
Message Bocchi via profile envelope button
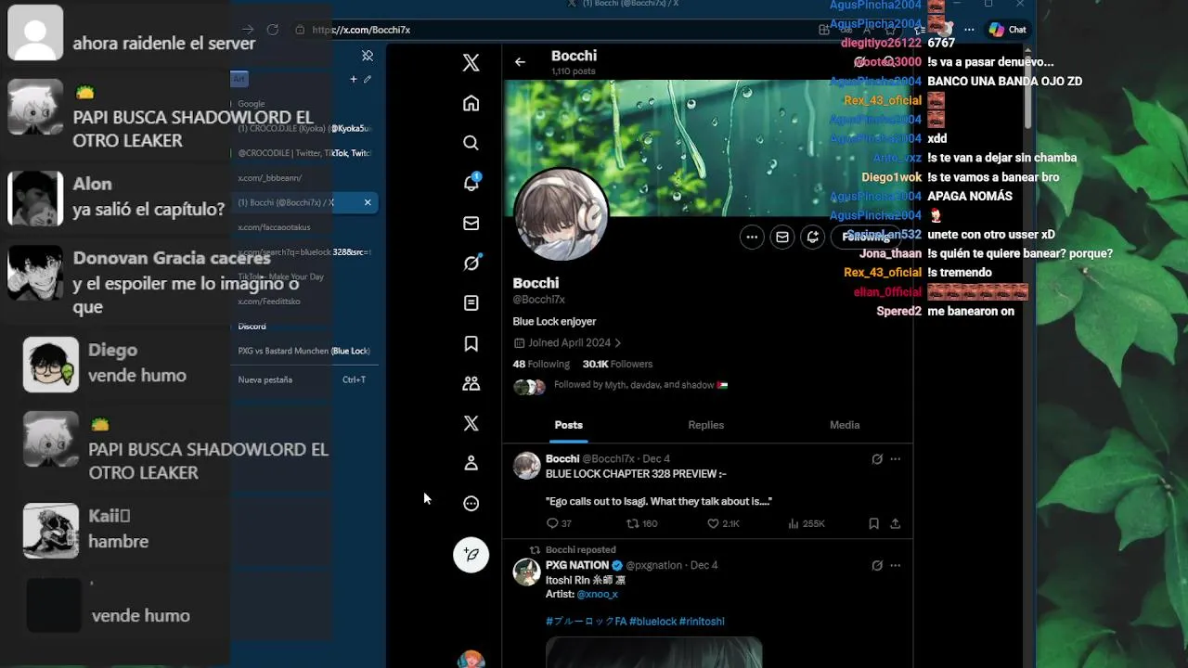click(782, 237)
